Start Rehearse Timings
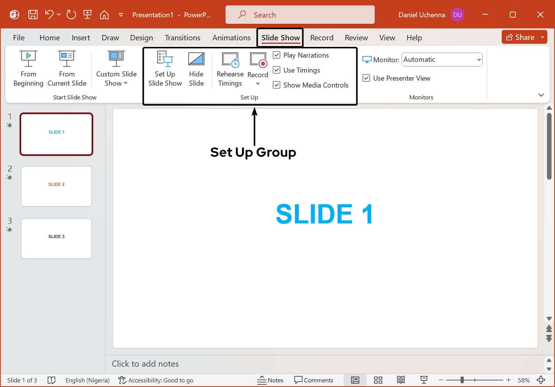The height and width of the screenshot is (387, 555). pos(230,69)
